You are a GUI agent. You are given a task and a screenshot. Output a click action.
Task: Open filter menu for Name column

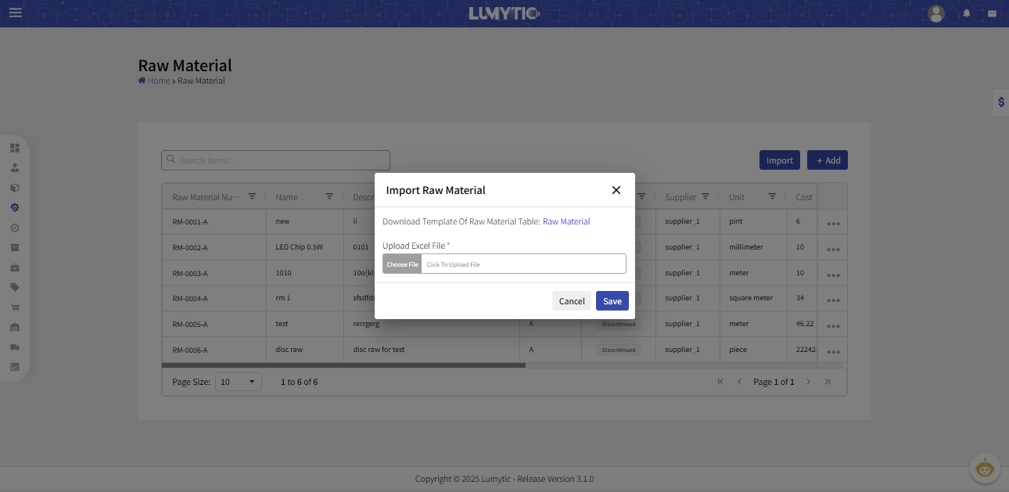329,196
